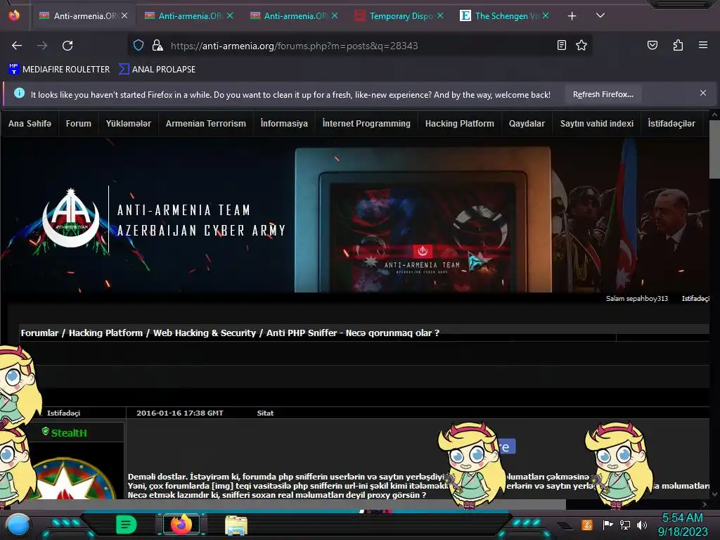
Task: Open Hacking Platform menu item
Action: click(x=460, y=124)
